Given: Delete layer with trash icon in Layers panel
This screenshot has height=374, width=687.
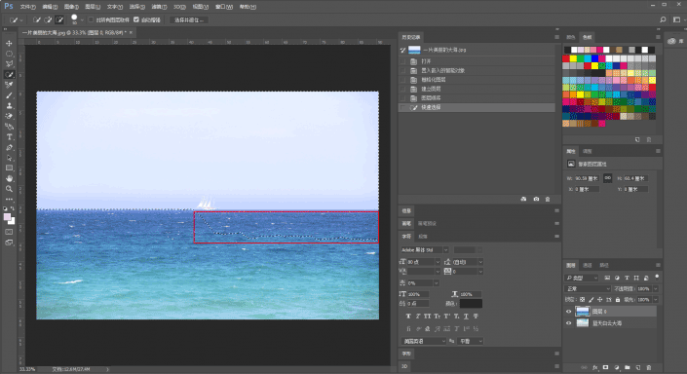Looking at the screenshot, I should click(649, 367).
